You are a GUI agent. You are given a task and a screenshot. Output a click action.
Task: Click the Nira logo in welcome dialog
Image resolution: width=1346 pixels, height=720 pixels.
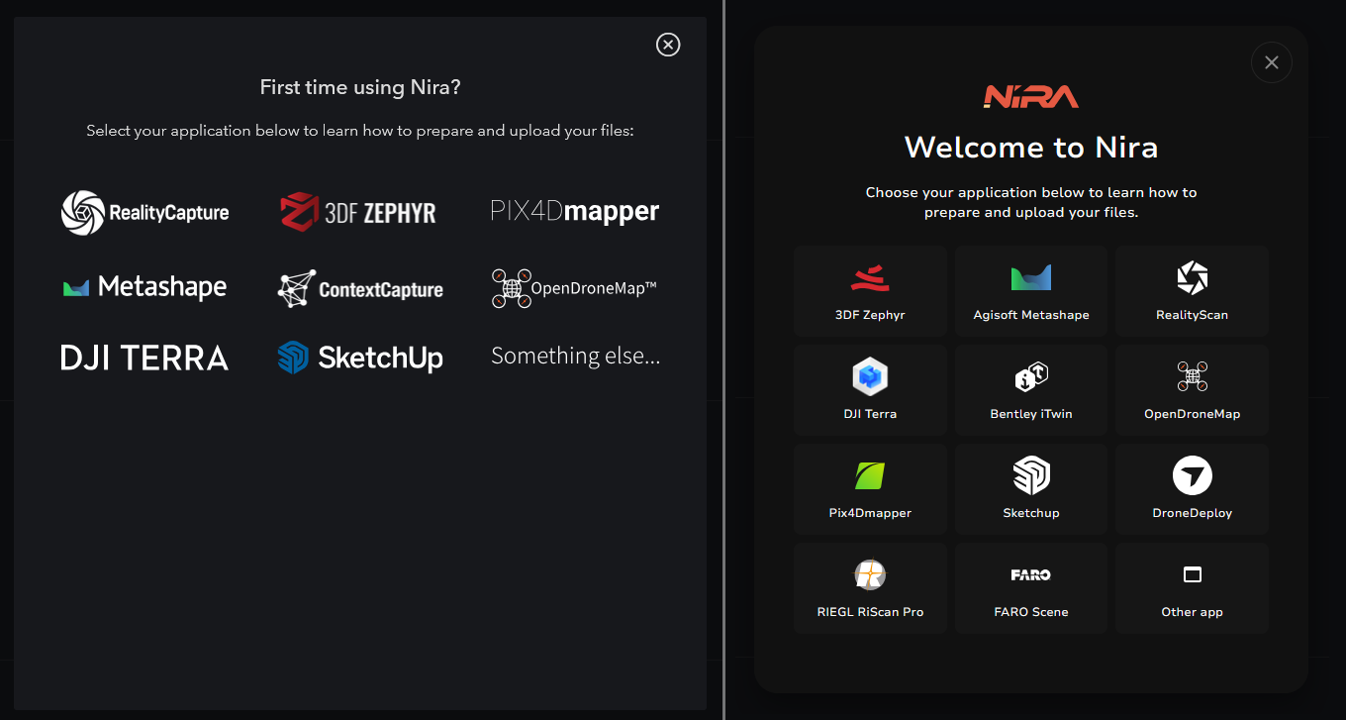tap(1031, 96)
